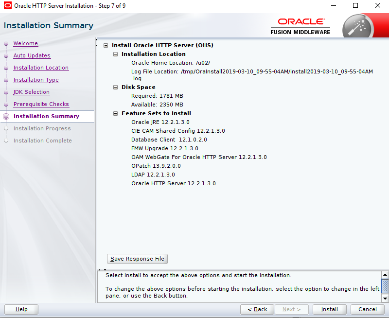Screen dimensions: 389x318
Task: Open the Prerequisite Checks step
Action: coord(41,104)
